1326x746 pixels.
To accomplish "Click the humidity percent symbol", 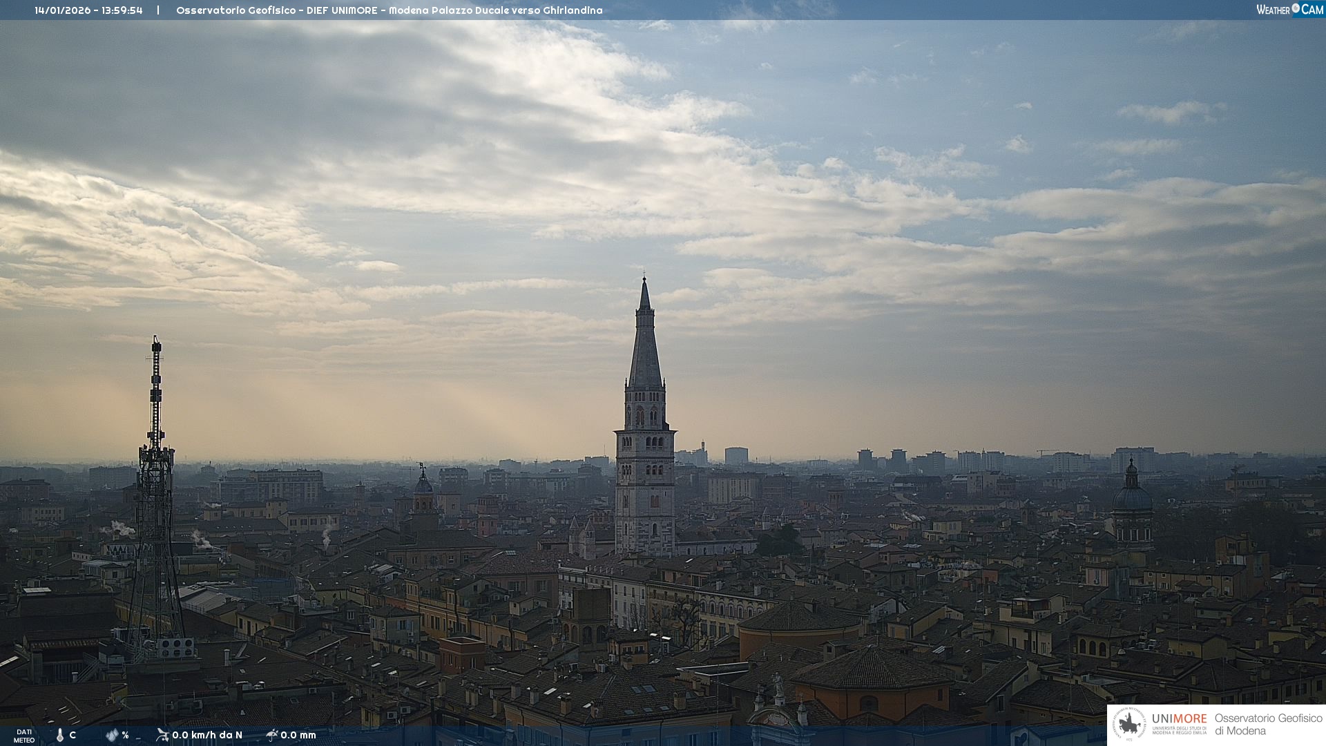I will (125, 735).
